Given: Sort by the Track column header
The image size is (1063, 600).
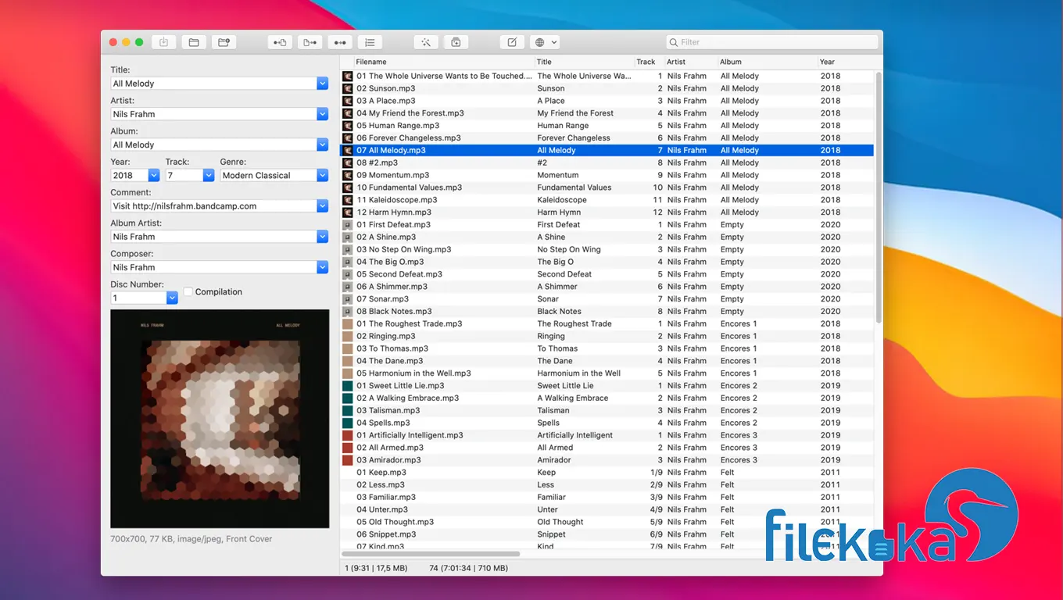Looking at the screenshot, I should pyautogui.click(x=649, y=62).
